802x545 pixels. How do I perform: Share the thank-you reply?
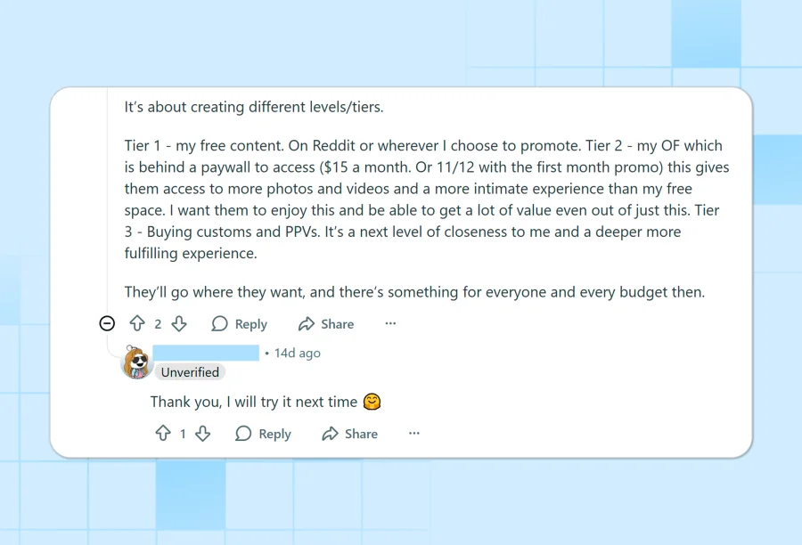click(x=349, y=434)
